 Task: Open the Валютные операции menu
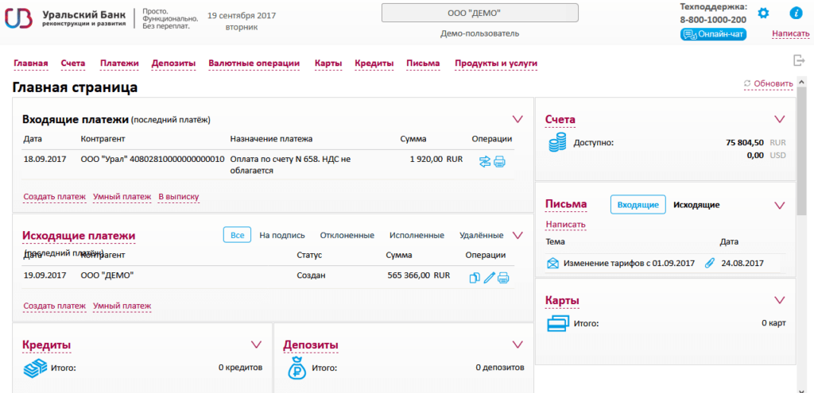point(254,64)
